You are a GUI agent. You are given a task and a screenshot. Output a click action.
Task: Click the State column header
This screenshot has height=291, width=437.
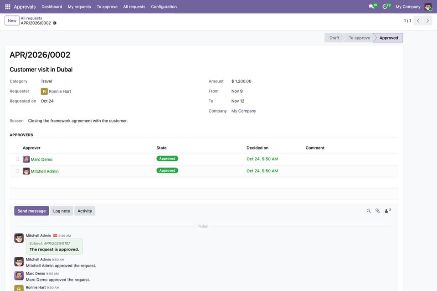[x=161, y=148]
